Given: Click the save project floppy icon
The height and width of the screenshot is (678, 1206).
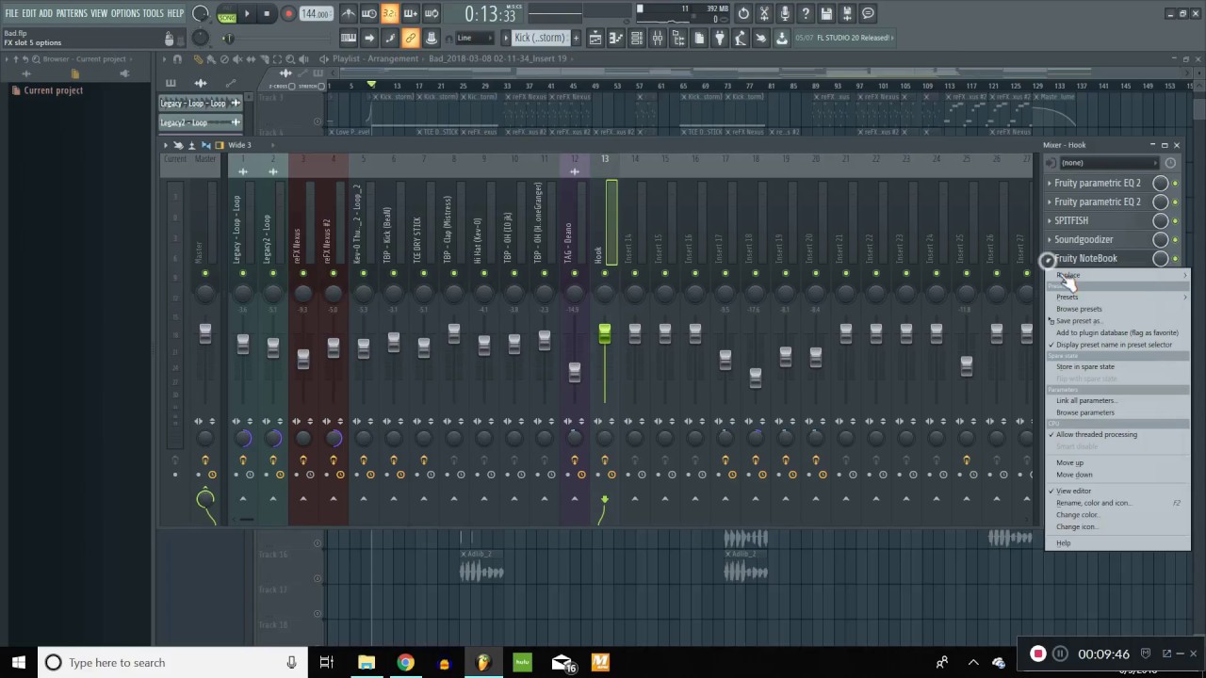Looking at the screenshot, I should tap(826, 13).
